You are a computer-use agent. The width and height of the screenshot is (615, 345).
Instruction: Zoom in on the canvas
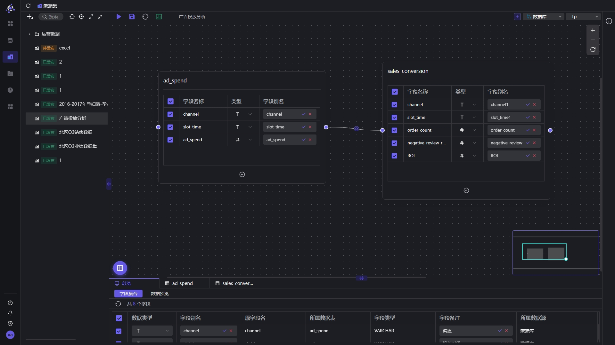click(593, 30)
